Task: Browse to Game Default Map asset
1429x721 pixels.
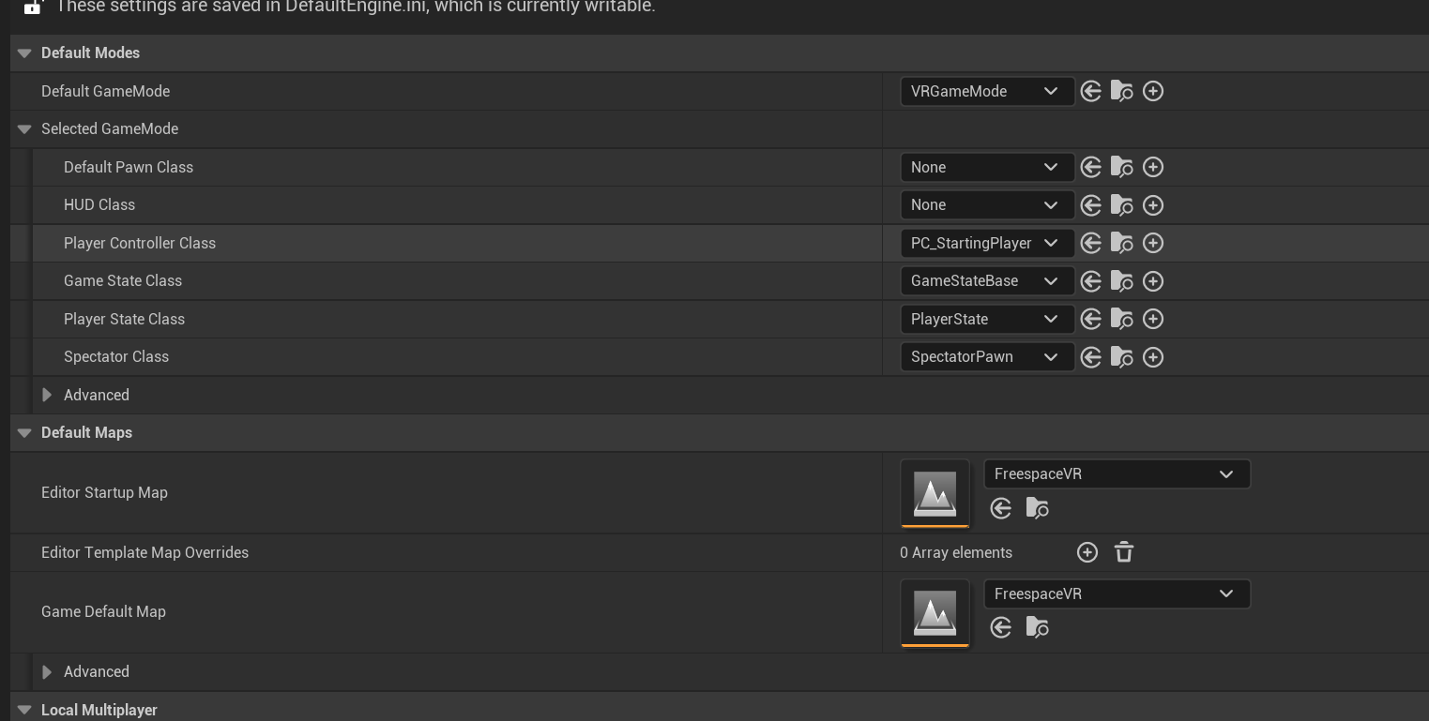Action: coord(1037,627)
